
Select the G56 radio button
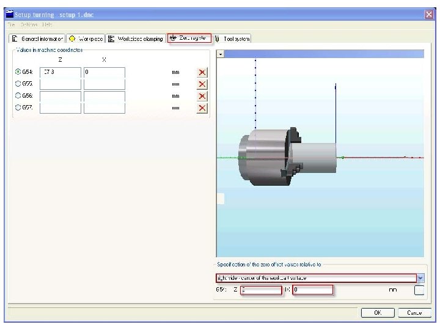tap(18, 96)
